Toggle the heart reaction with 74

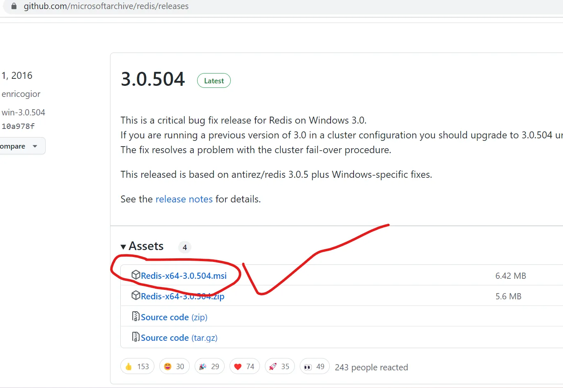[245, 366]
